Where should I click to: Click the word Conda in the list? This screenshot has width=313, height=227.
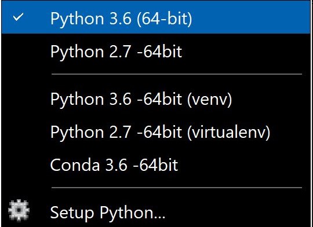click(75, 165)
